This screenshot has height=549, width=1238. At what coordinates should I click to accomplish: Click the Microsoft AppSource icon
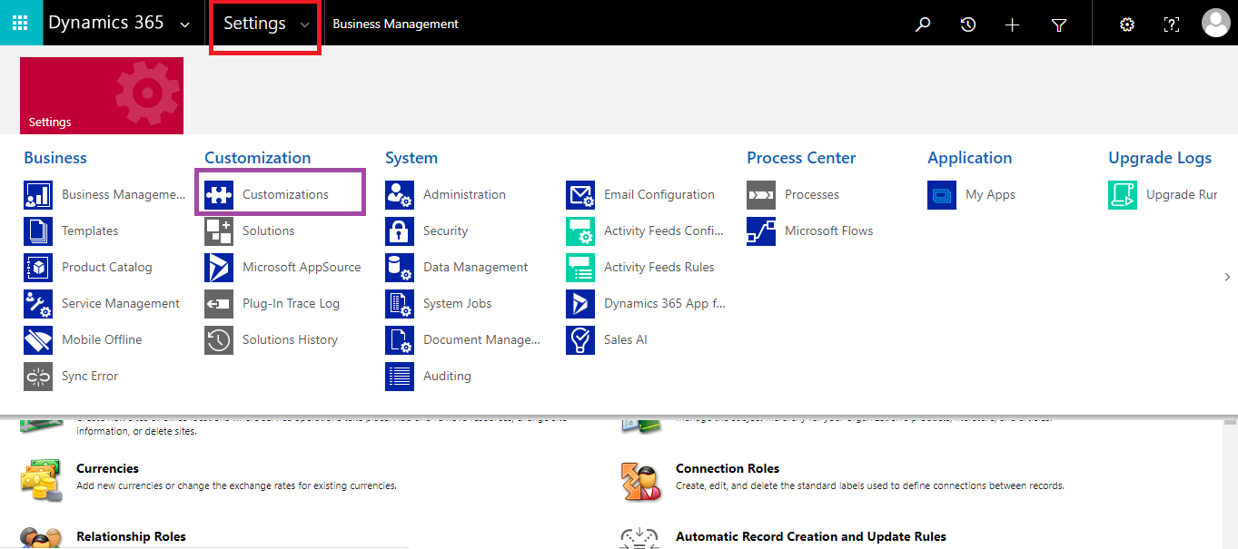[219, 268]
